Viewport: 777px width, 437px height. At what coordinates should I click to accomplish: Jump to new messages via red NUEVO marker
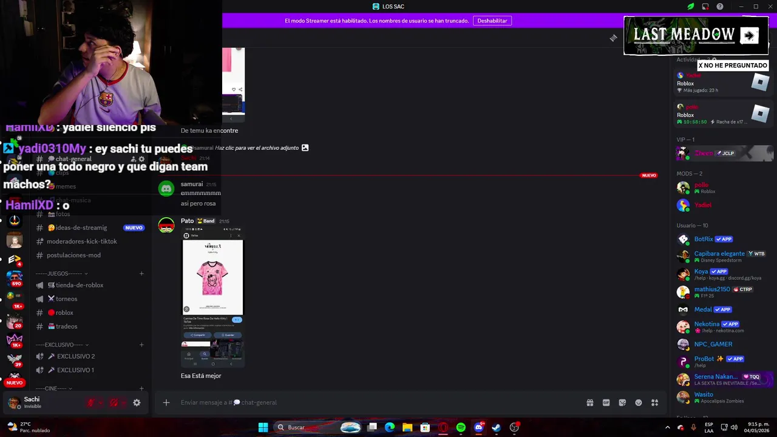pyautogui.click(x=649, y=175)
